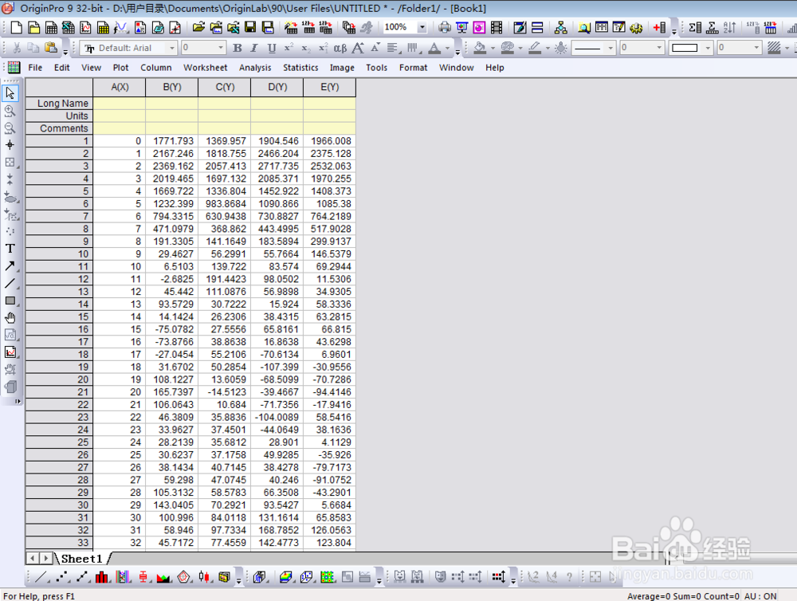Click the Area plot icon in bottom toolbar

(163, 576)
